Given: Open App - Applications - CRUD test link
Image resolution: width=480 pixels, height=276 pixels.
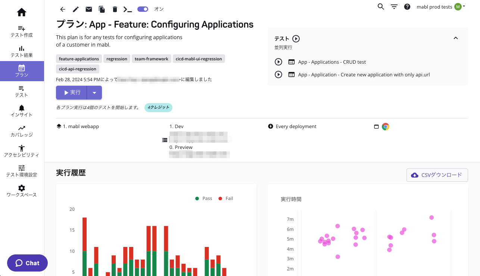Looking at the screenshot, I should pos(332,62).
